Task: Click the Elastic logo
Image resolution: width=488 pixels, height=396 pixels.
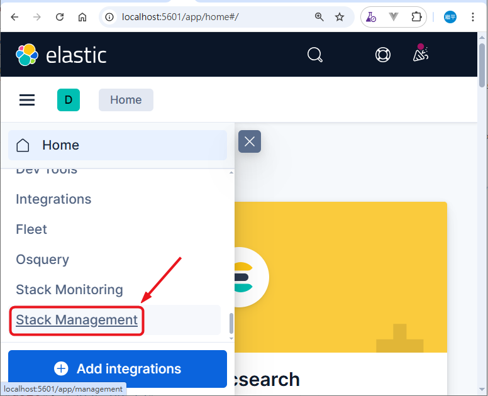Action: 61,55
